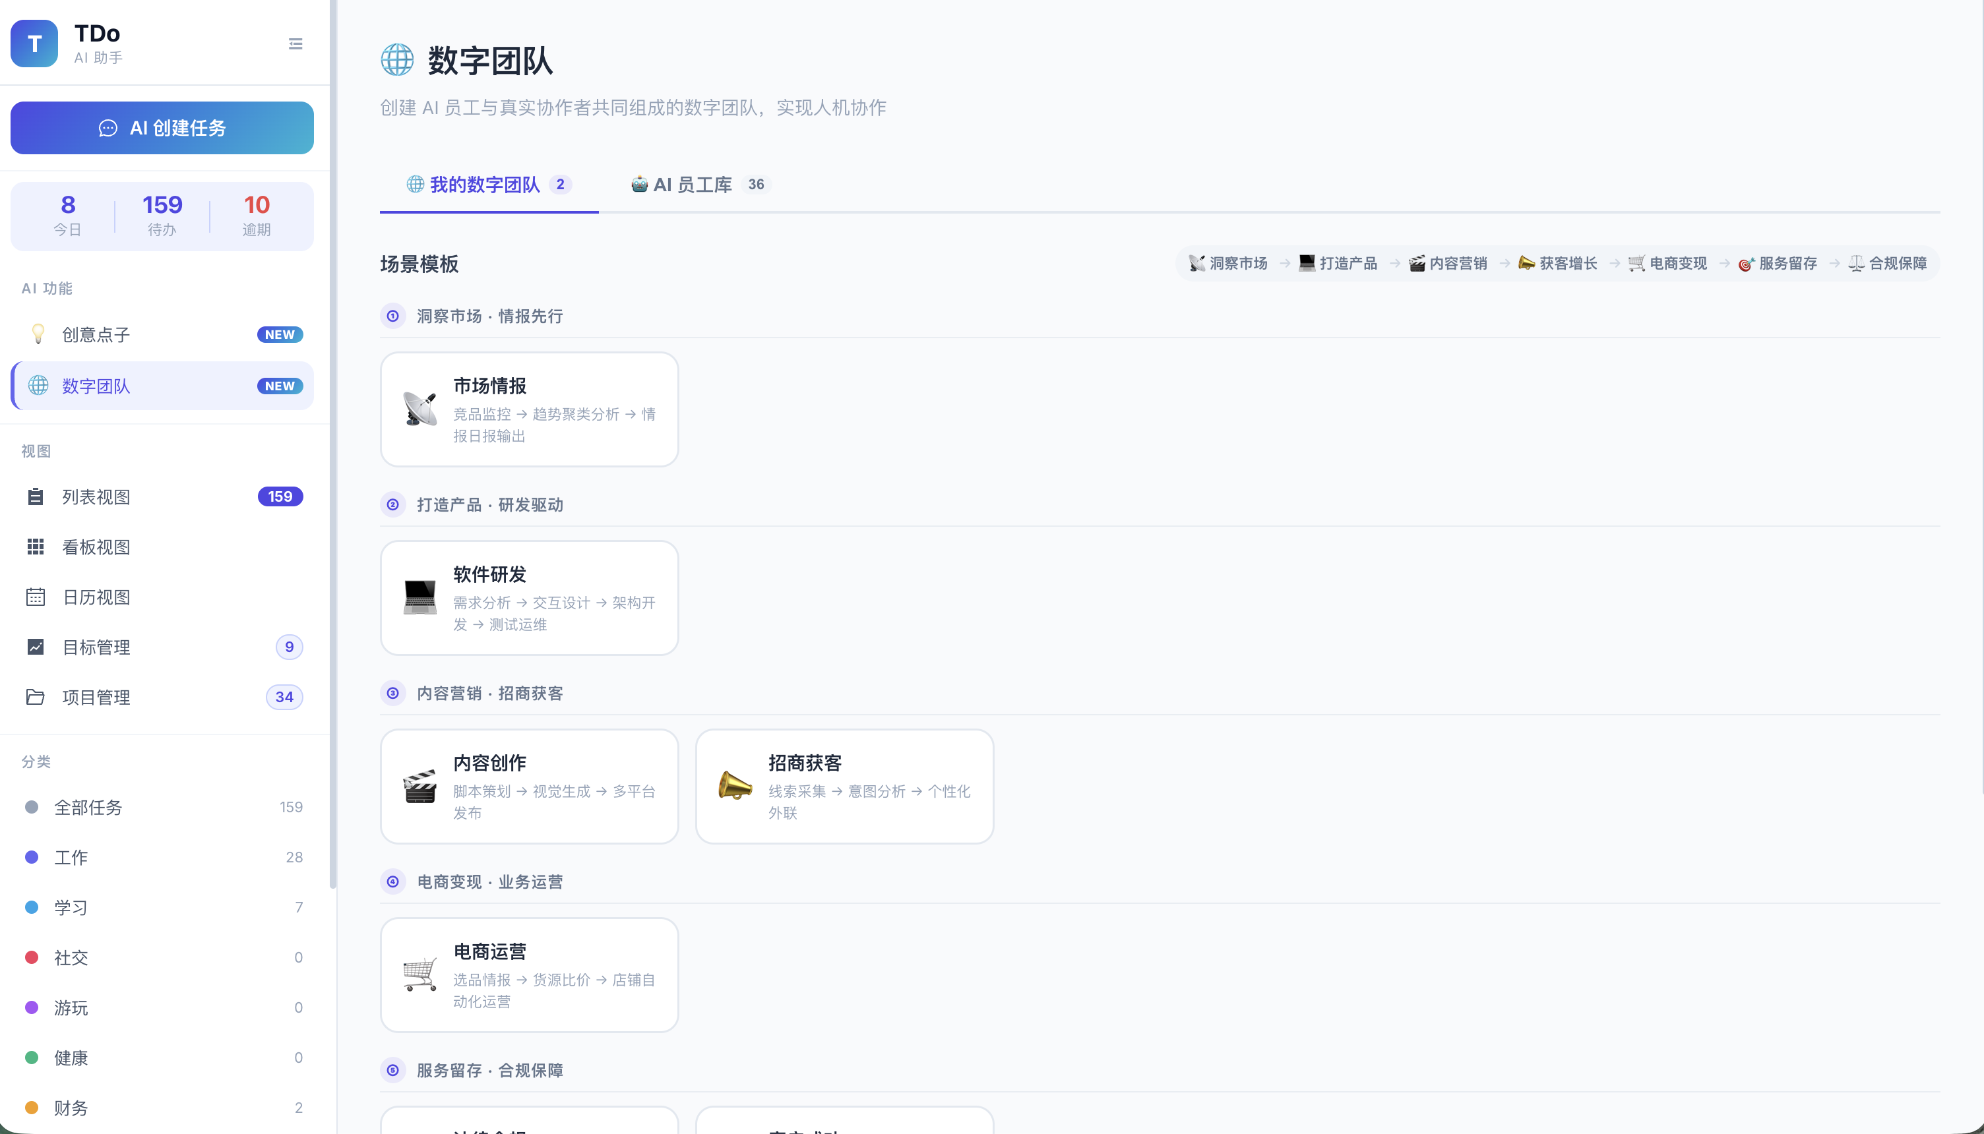Click the orange dot beside 财务

pos(32,1108)
